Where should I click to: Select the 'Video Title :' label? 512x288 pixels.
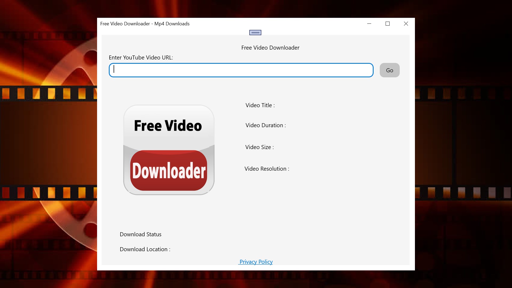tap(260, 105)
